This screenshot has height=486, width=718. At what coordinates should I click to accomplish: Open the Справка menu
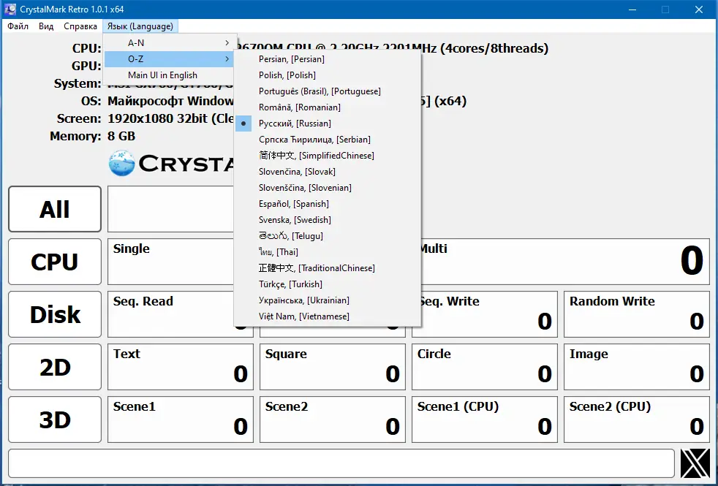[x=80, y=26]
